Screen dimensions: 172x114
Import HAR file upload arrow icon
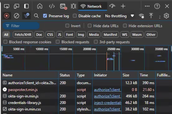(151, 16)
